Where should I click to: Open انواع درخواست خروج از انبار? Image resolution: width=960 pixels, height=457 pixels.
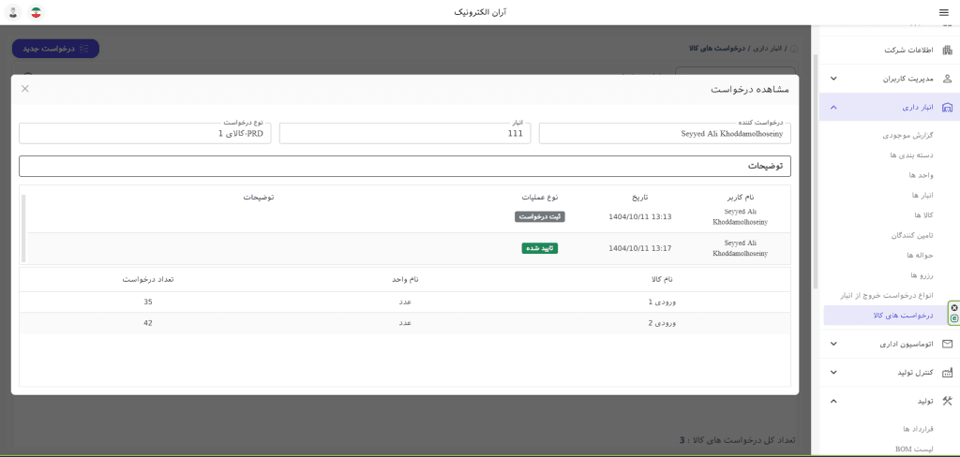point(887,295)
